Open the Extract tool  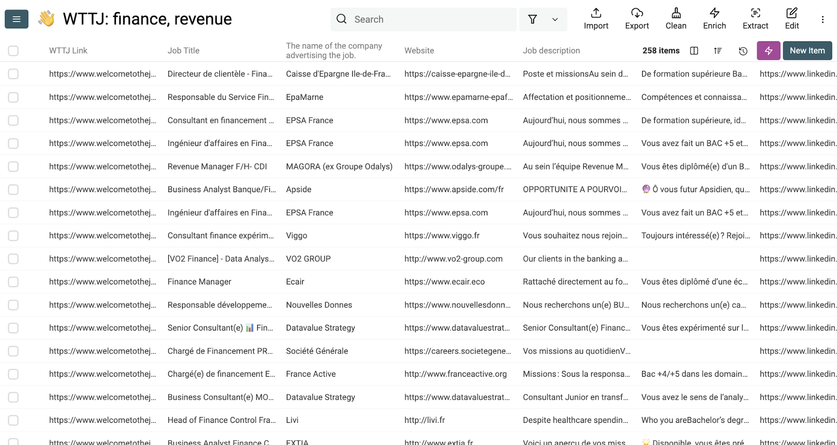click(x=755, y=19)
